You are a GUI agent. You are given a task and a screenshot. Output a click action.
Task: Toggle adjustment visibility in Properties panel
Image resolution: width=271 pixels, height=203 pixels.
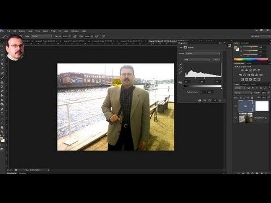pyautogui.click(x=215, y=100)
